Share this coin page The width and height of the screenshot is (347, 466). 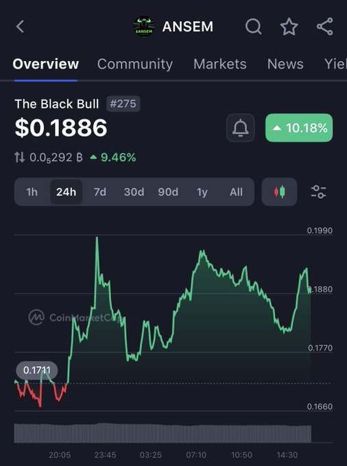point(325,27)
